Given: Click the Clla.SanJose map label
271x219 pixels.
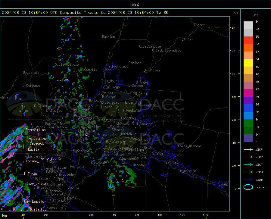Looking at the screenshot, I should coord(150,46).
